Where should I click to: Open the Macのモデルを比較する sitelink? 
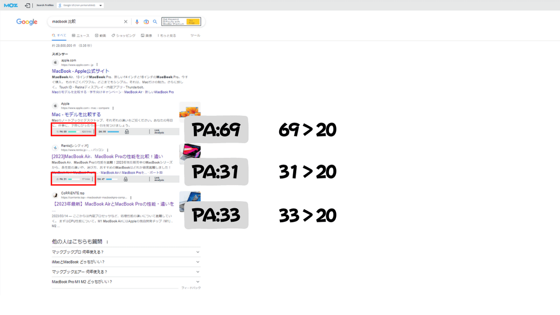[x=69, y=92]
